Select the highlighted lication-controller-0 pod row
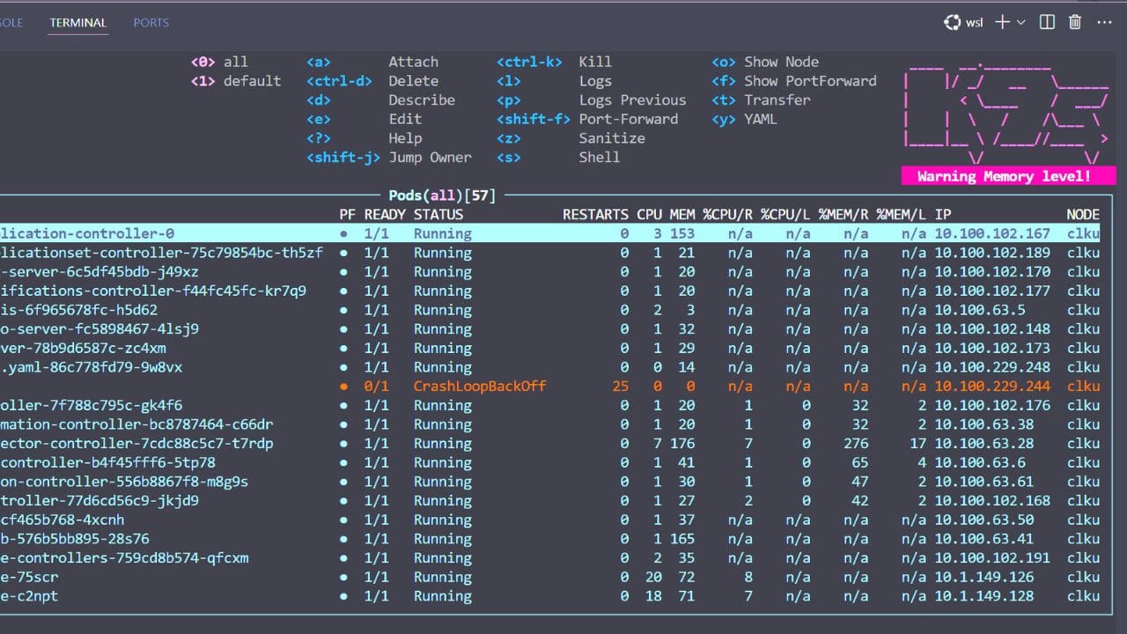The image size is (1127, 634). 549,233
